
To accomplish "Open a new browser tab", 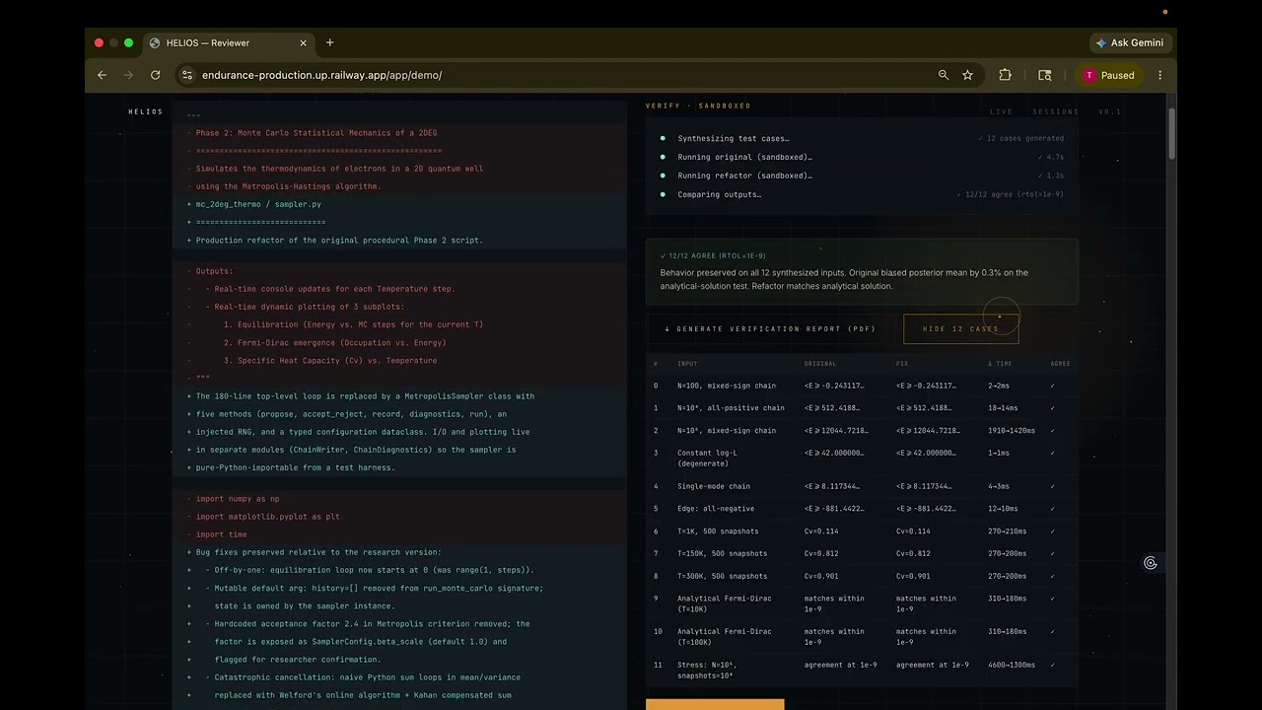I will coord(329,42).
